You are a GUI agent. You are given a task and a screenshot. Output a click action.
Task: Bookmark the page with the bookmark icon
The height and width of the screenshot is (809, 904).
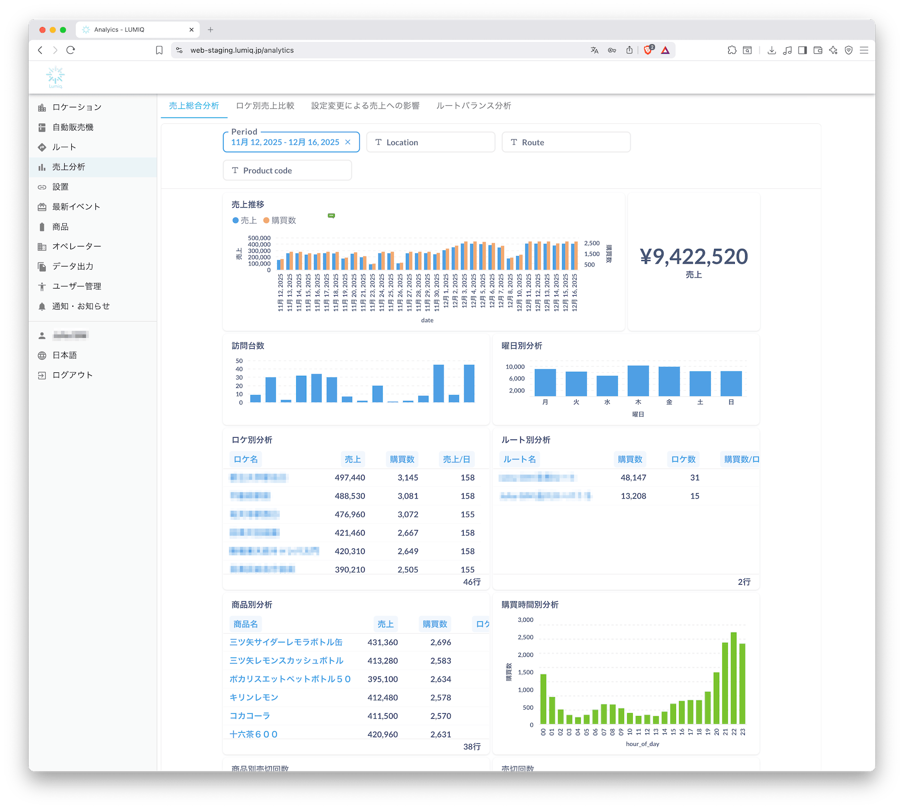159,50
